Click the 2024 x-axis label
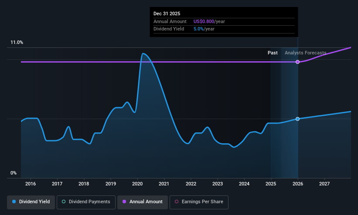 click(x=244, y=184)
